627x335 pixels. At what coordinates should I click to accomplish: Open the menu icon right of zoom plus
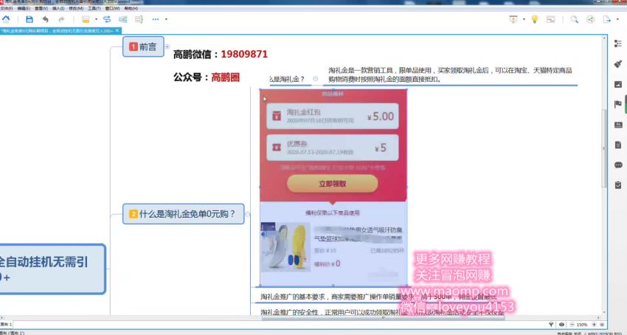coord(602,325)
